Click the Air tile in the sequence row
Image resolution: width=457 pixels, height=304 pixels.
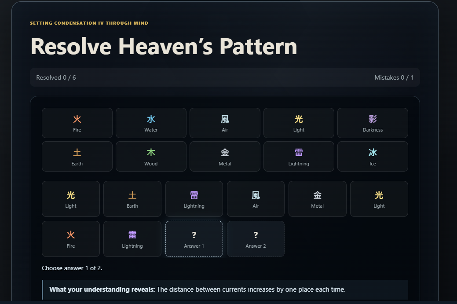pyautogui.click(x=256, y=199)
